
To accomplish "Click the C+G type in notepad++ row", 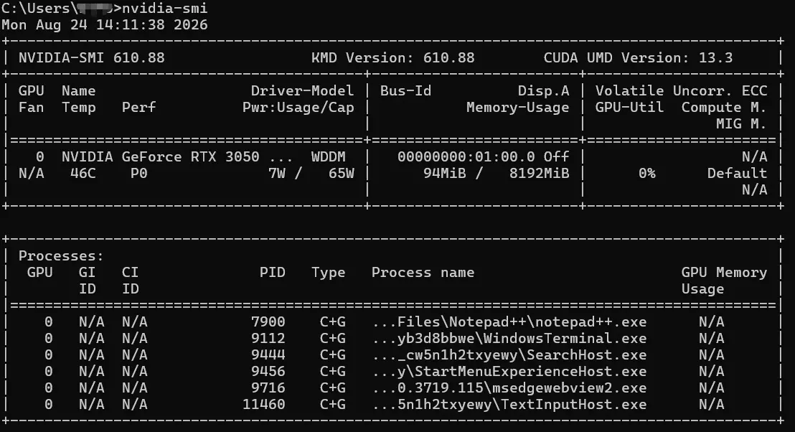I will coord(333,322).
